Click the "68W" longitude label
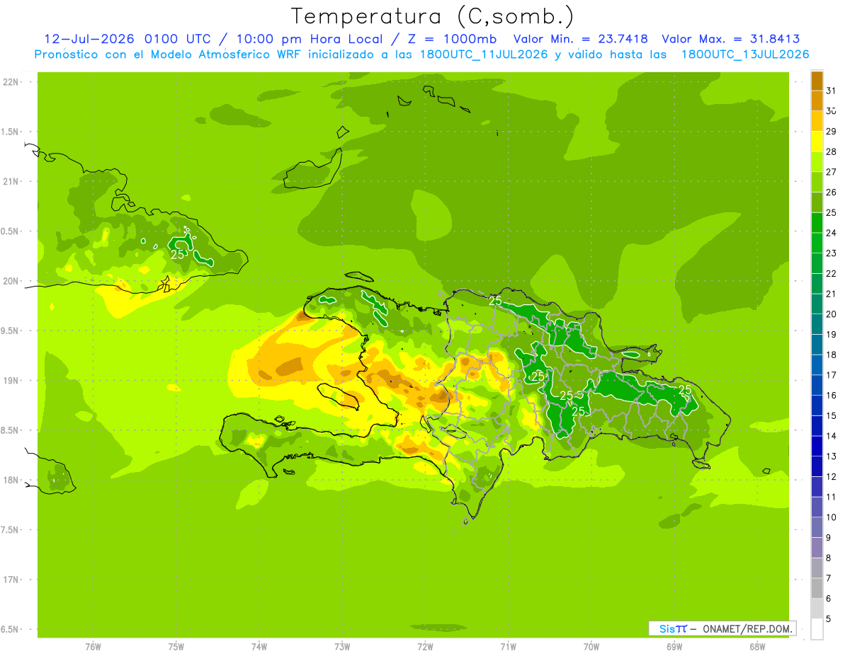The width and height of the screenshot is (850, 656). click(757, 647)
